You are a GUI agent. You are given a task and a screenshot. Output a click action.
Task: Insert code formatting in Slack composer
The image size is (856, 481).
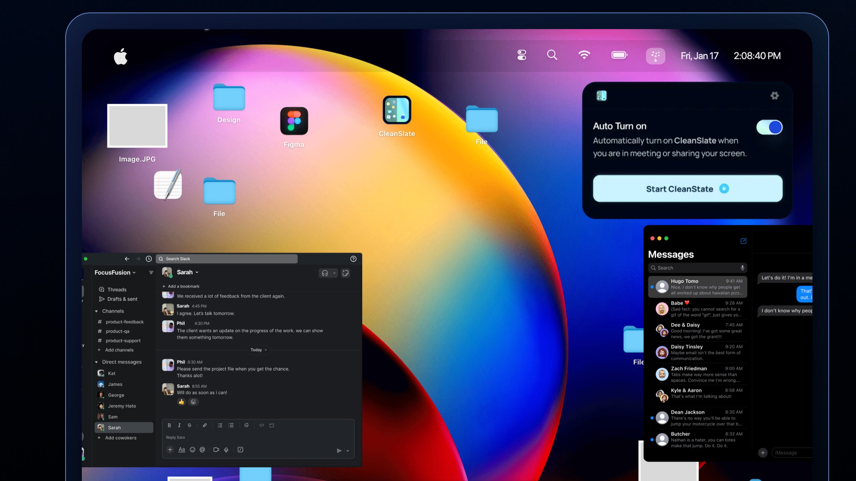[x=262, y=425]
